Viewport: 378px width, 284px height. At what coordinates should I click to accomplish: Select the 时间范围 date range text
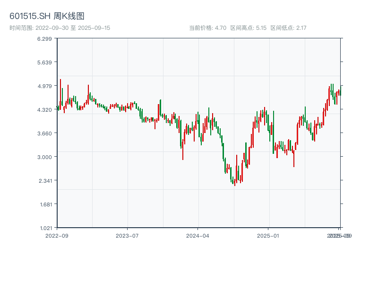coord(60,28)
